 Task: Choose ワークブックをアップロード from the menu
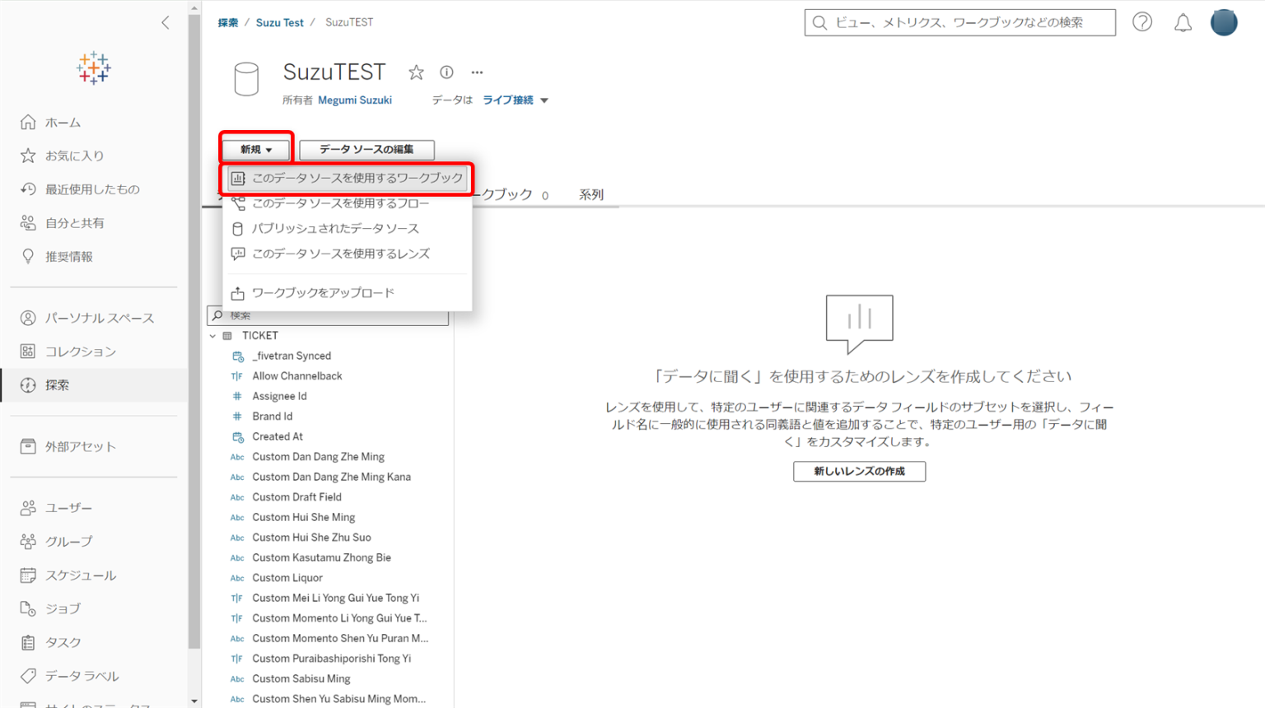click(323, 292)
